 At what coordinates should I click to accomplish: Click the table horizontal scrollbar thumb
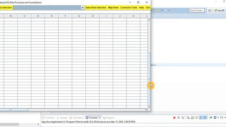click(14, 110)
